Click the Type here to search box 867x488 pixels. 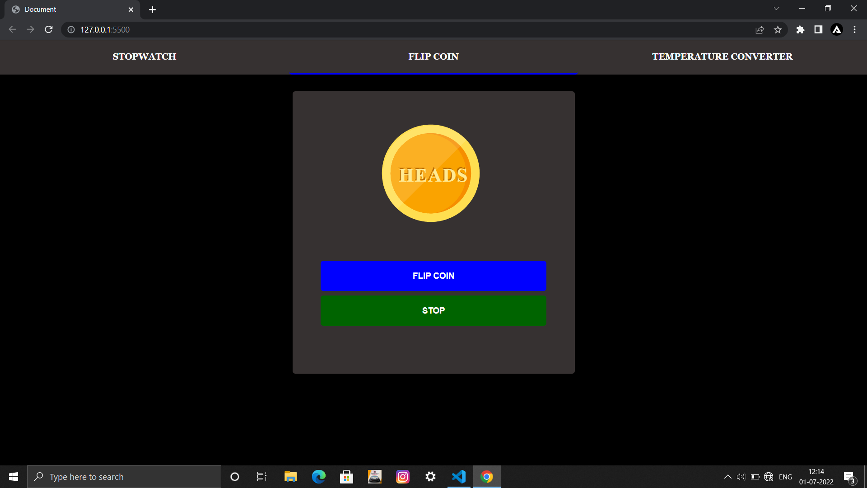pos(124,477)
